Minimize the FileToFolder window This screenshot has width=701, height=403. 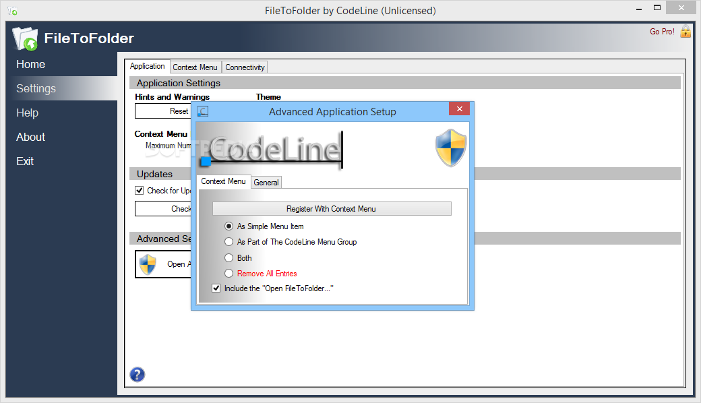[639, 9]
